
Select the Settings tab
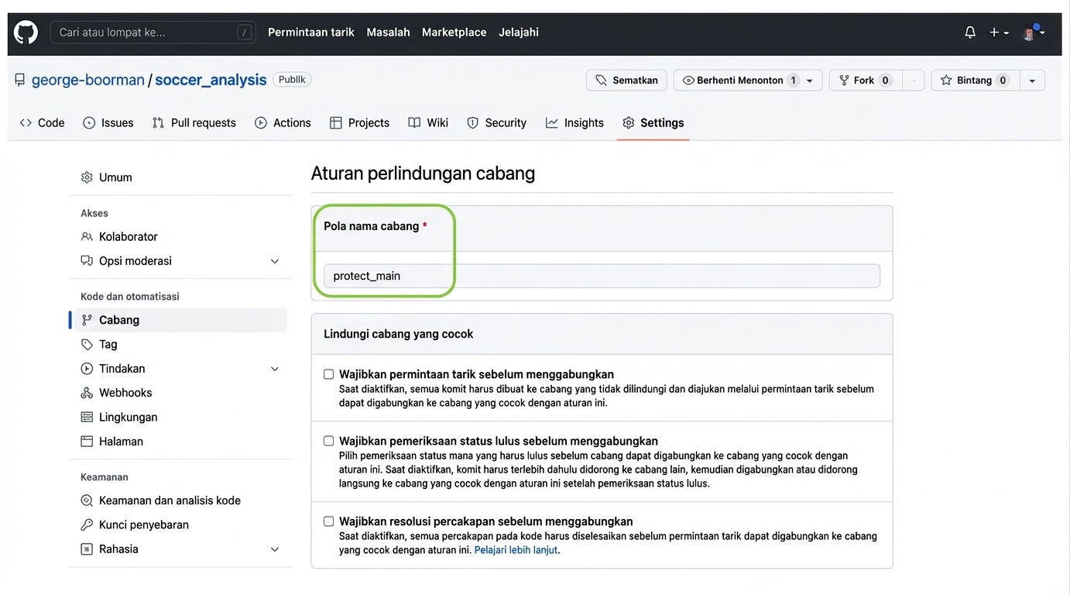(653, 123)
